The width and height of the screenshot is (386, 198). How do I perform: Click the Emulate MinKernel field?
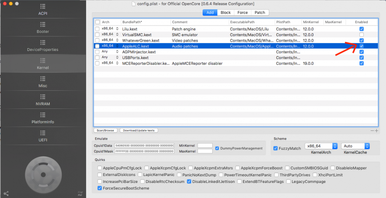[x=205, y=146]
